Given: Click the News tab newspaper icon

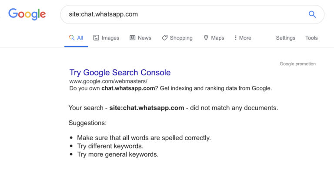Looking at the screenshot, I should (x=133, y=38).
